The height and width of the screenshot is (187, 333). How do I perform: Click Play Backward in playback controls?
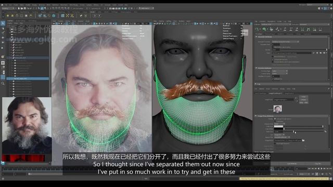pos(318,168)
